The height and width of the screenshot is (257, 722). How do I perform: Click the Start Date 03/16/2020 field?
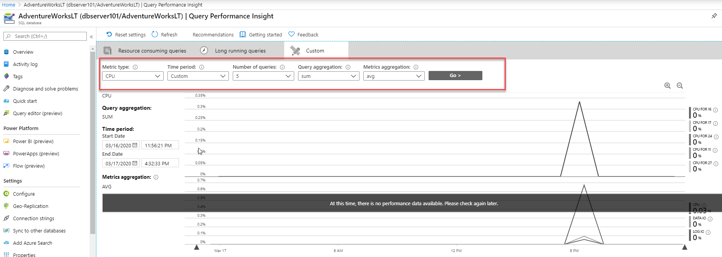[121, 145]
